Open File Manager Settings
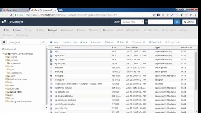The height and width of the screenshot is (113, 201). pyautogui.click(x=189, y=22)
